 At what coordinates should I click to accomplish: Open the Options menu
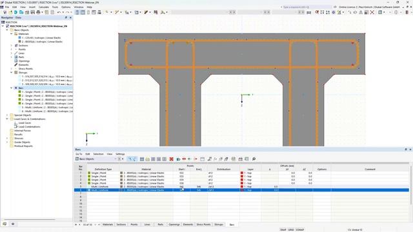[x=66, y=7]
